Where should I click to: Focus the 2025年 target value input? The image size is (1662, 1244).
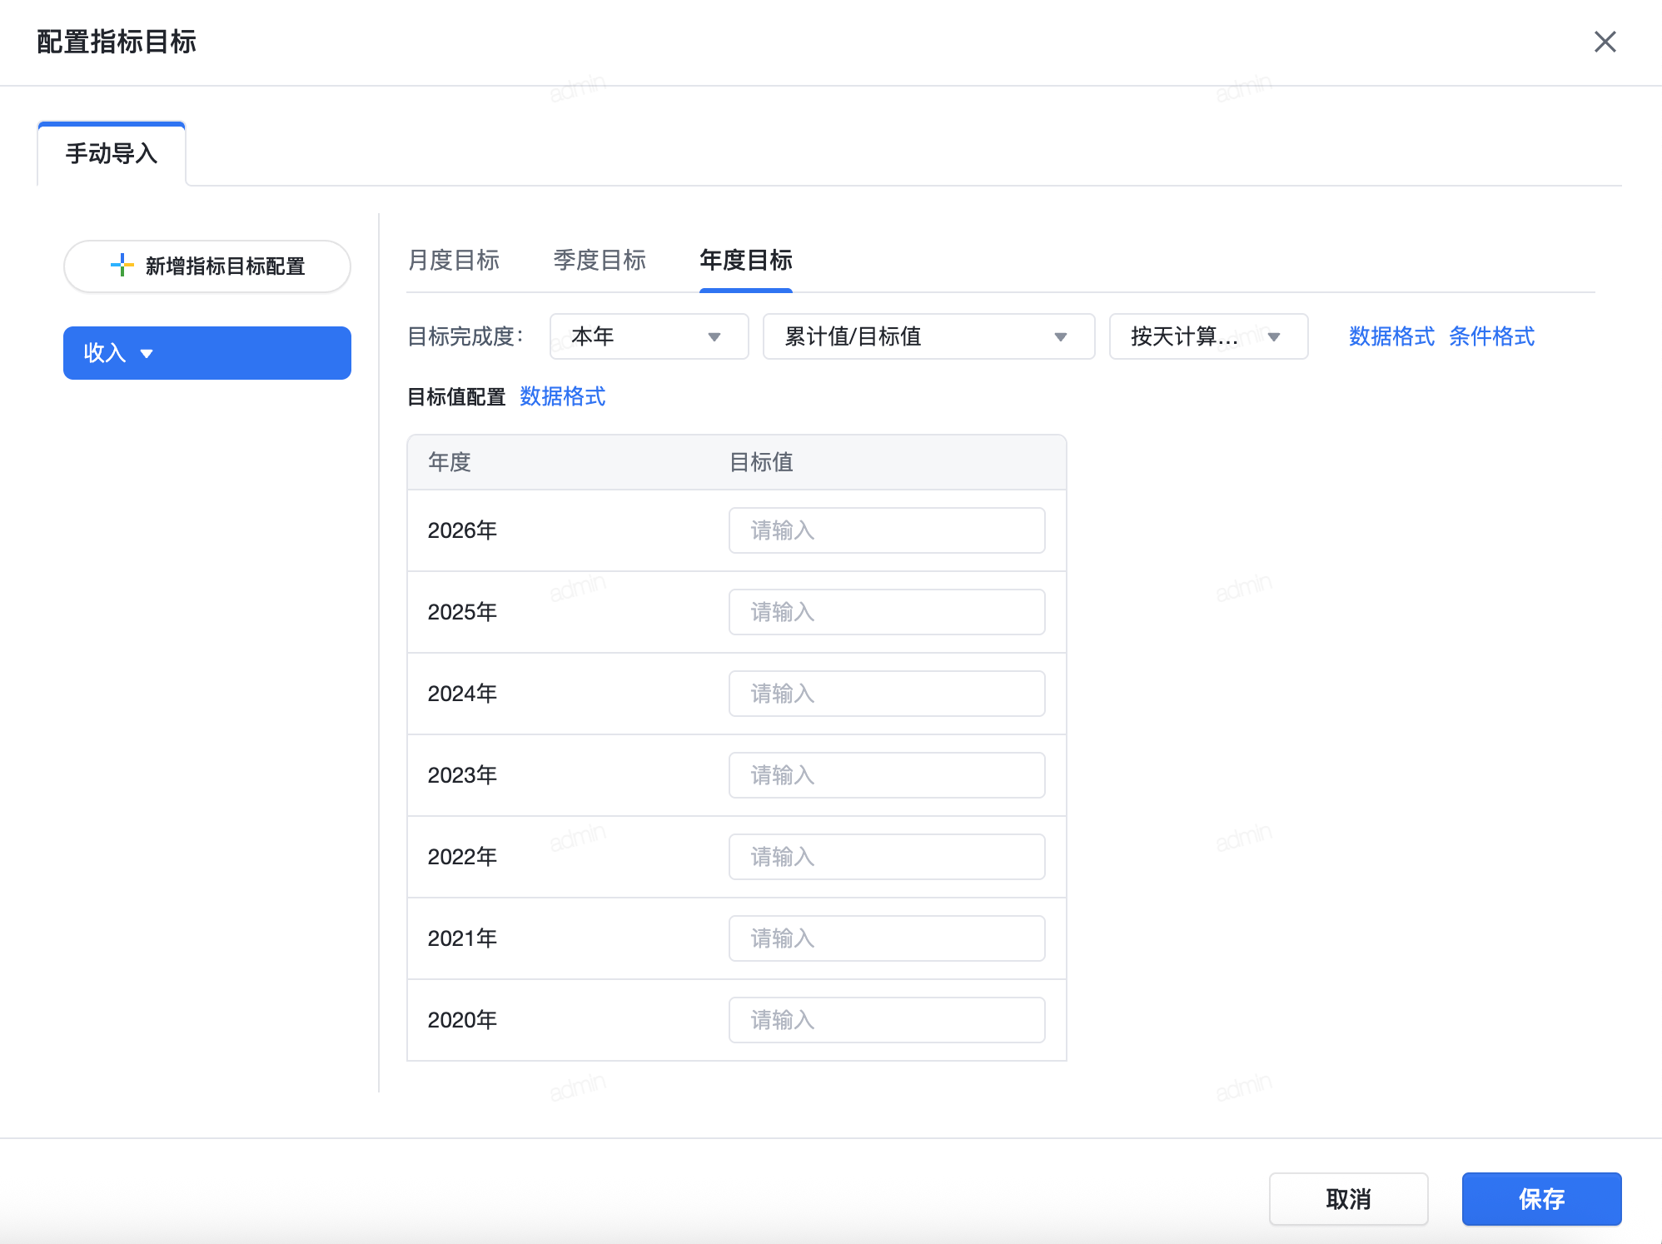click(x=887, y=612)
